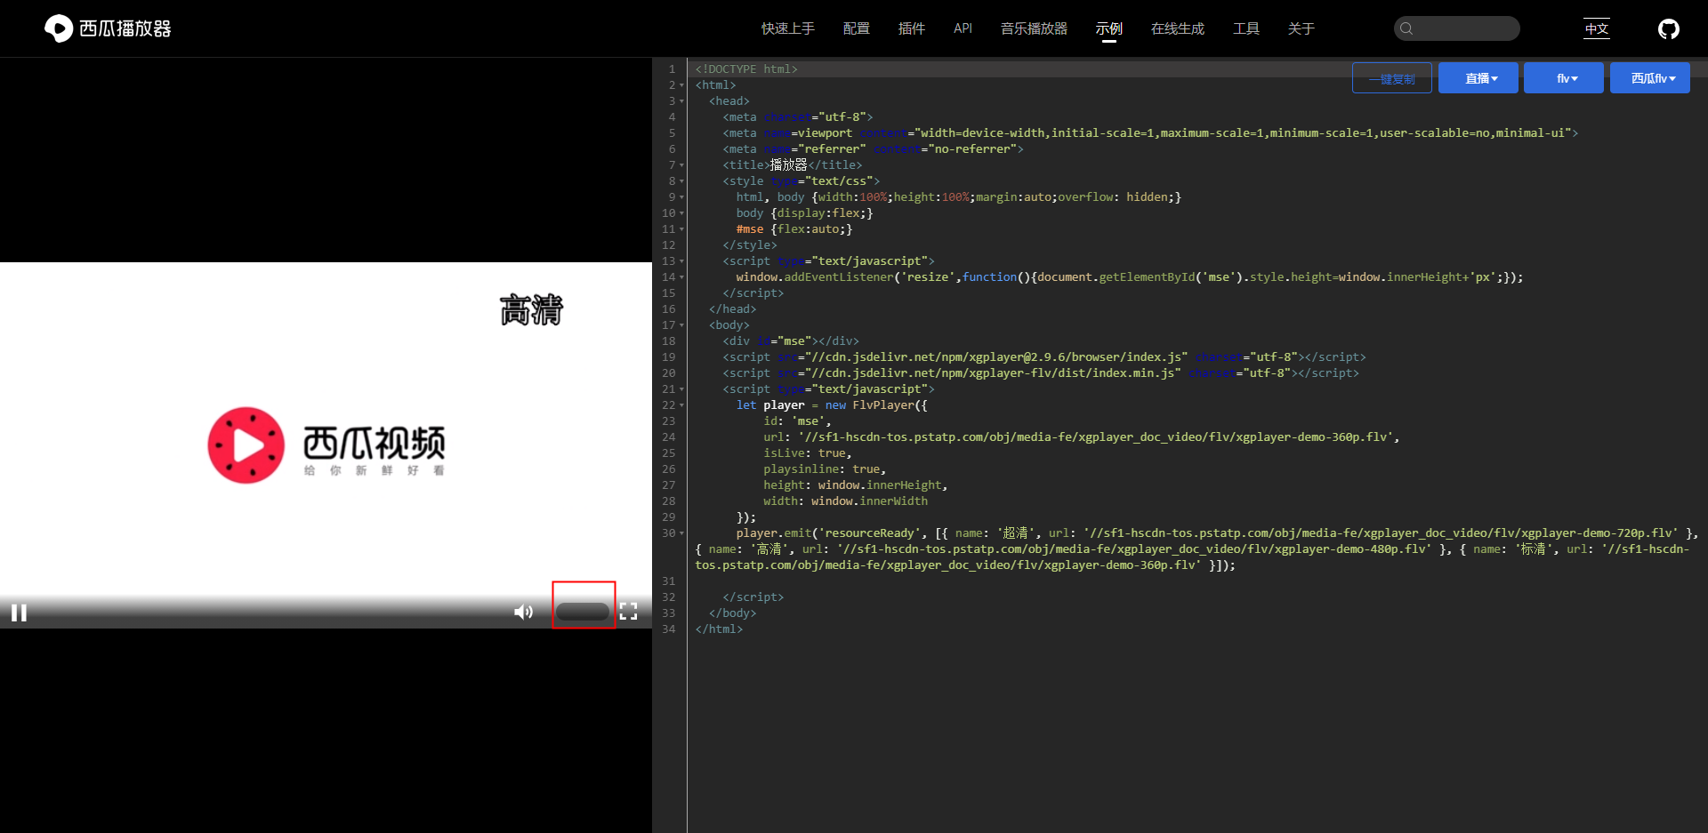Click the code line 'playsinline: true,'
This screenshot has height=833, width=1708.
(825, 469)
